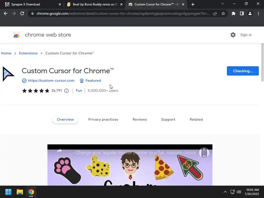Click the 5,000,000+ users text
264x198 pixels.
tap(103, 90)
